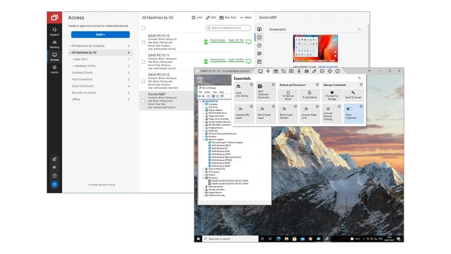Viewport: 451px width, 254px height.
Task: Click the blue Build + button
Action: [100, 34]
